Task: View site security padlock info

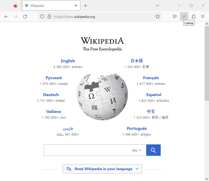Action: click(x=49, y=16)
